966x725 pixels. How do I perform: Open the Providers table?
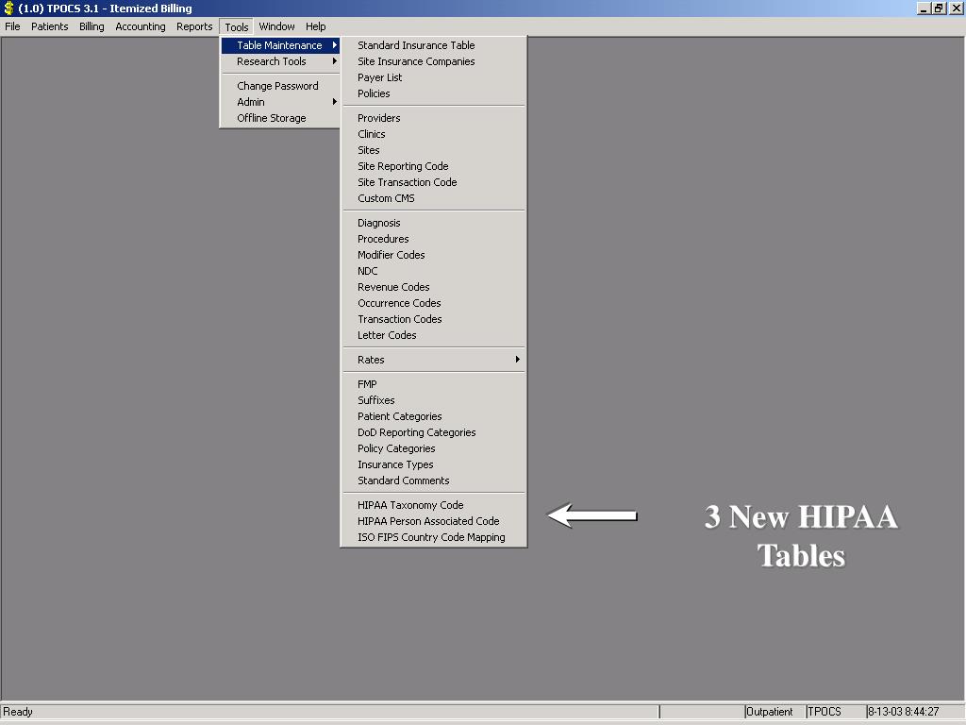(434, 118)
